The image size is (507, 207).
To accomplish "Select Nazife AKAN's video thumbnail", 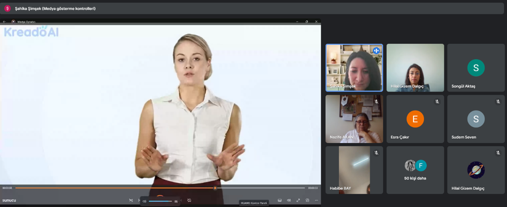I will pyautogui.click(x=354, y=119).
